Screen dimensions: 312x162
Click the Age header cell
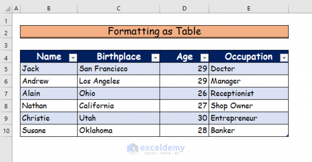click(185, 56)
